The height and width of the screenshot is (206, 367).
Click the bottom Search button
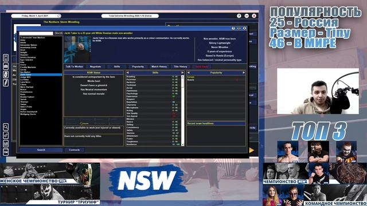click(x=41, y=150)
